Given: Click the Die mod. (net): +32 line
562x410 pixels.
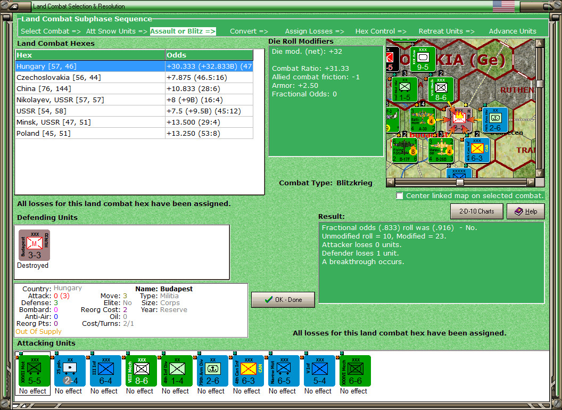Looking at the screenshot, I should point(307,51).
